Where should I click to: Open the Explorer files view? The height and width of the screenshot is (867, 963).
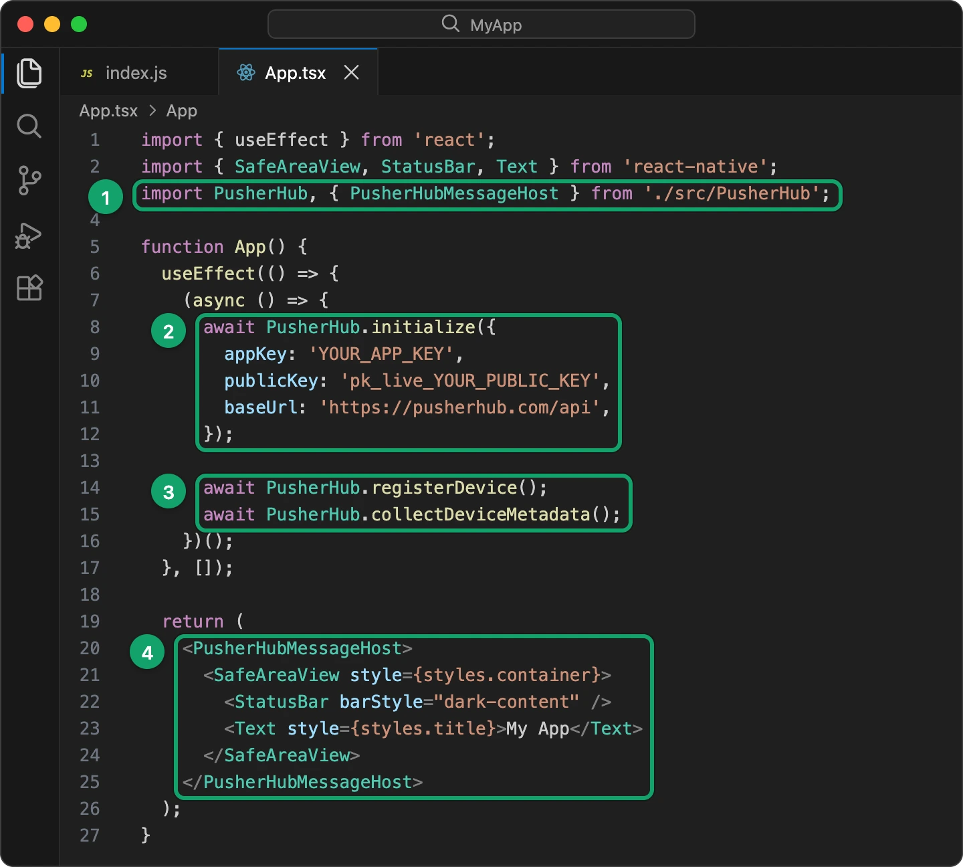pos(29,73)
